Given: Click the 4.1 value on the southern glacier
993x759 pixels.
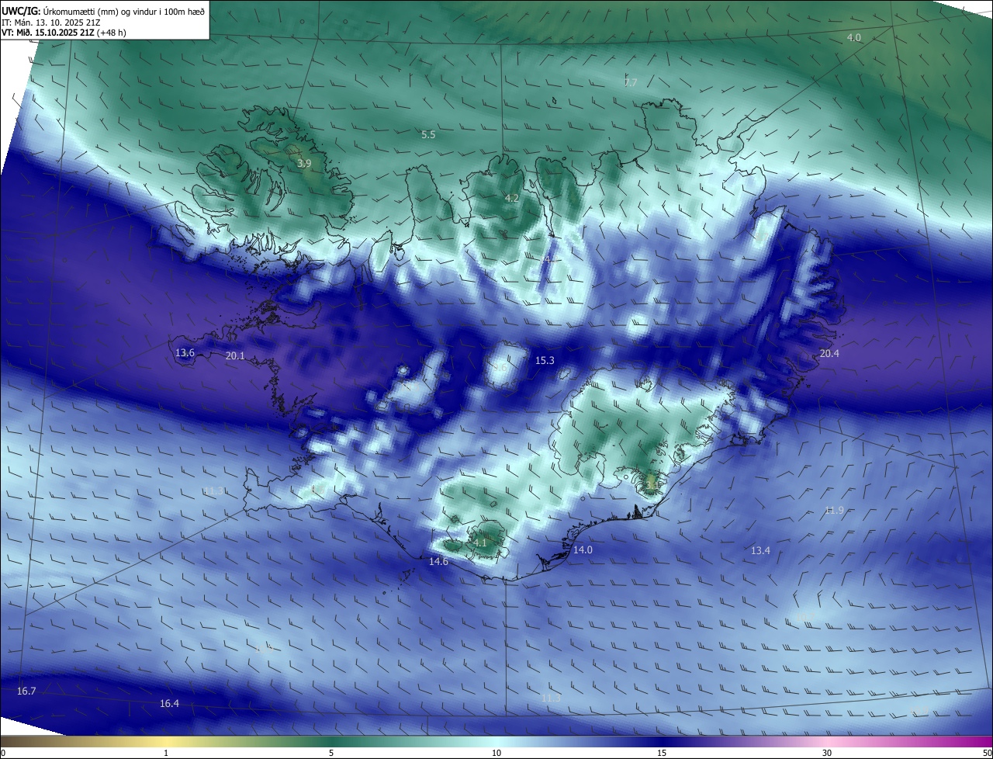Looking at the screenshot, I should (x=480, y=542).
